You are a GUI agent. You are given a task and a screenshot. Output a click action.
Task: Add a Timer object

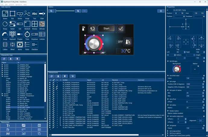27,34
